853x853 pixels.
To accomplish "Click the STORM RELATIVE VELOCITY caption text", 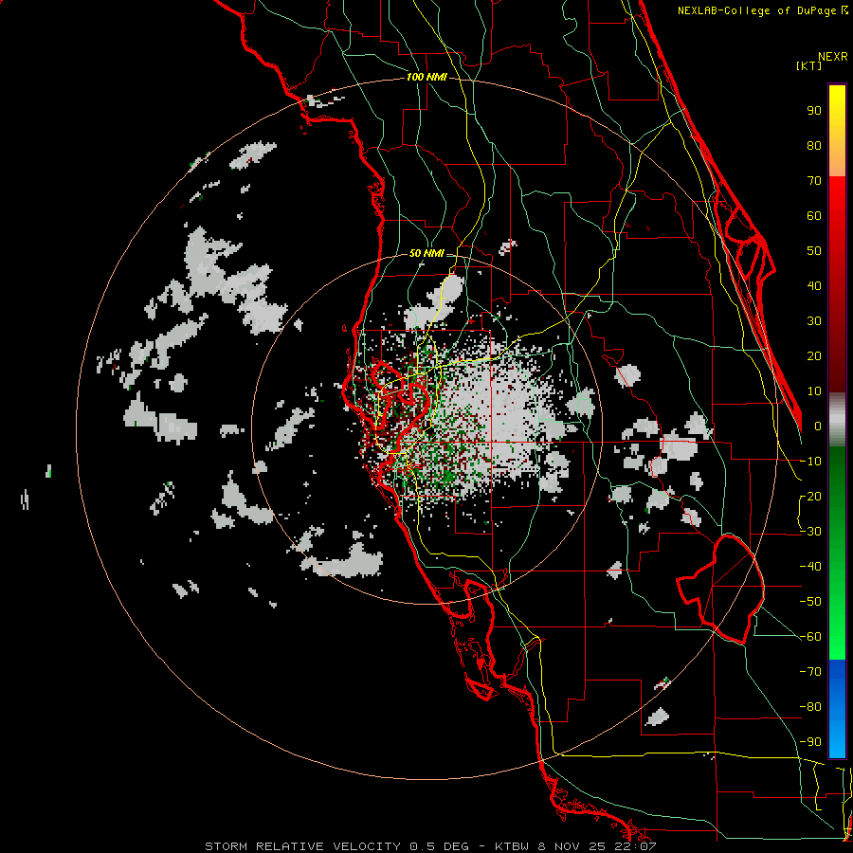I will [x=304, y=846].
